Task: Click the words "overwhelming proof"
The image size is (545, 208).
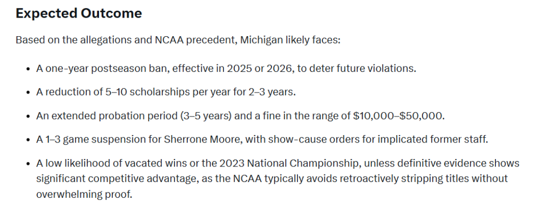Action: pos(84,194)
